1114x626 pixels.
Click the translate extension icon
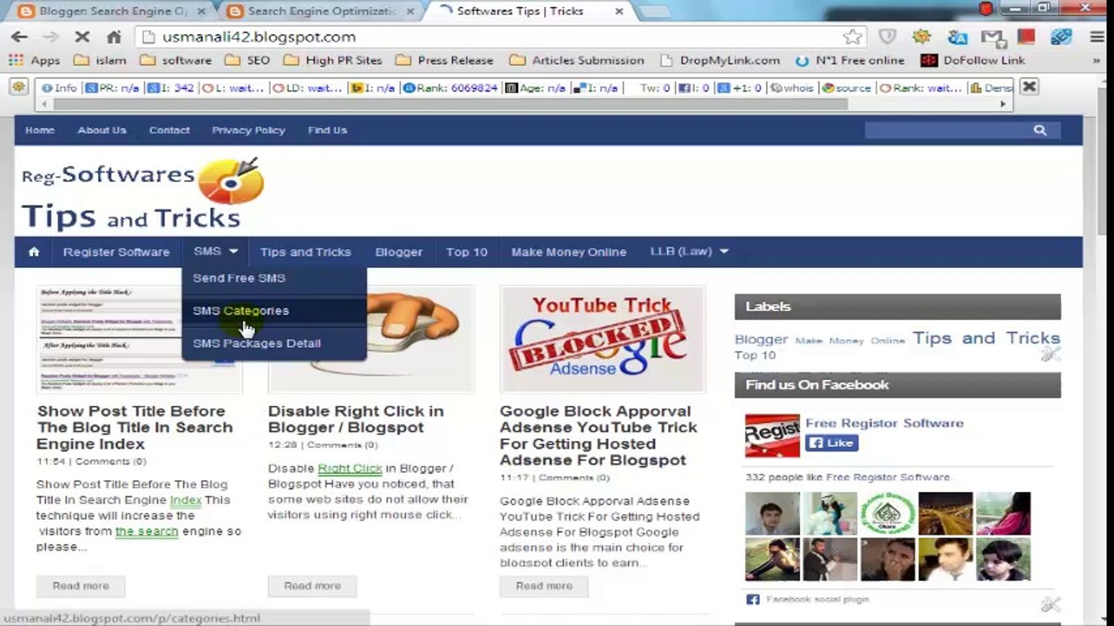tap(957, 37)
